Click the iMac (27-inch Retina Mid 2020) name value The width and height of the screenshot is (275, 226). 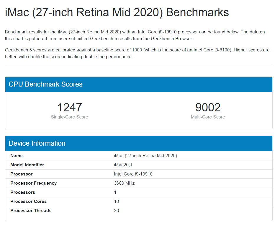[x=145, y=156]
